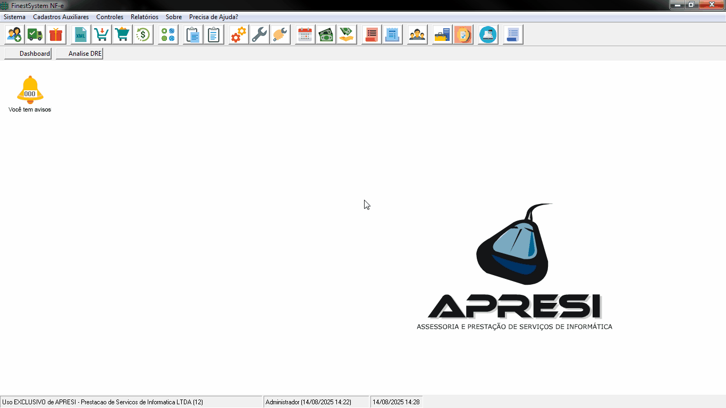Click the yellow briefcase icon

[442, 35]
